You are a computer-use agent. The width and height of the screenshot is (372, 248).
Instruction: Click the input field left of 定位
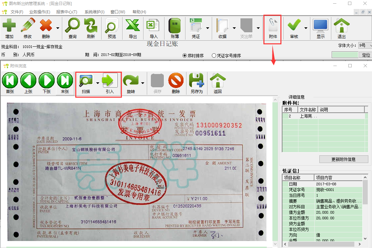(x=345, y=55)
